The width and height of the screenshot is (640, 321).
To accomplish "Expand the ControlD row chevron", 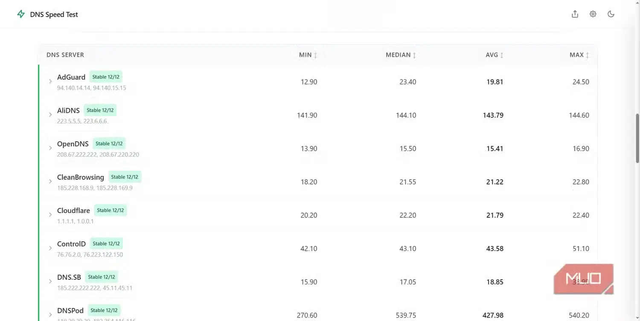I will (x=50, y=248).
